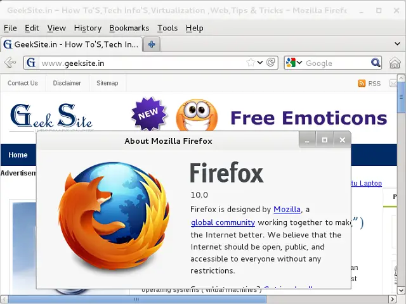This screenshot has height=304, width=406.
Task: Click the large Firefox heading in dialog
Action: (226, 173)
